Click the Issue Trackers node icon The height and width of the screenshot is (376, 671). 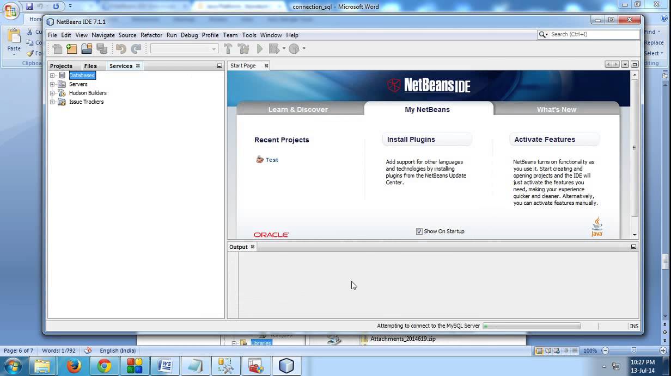click(62, 102)
